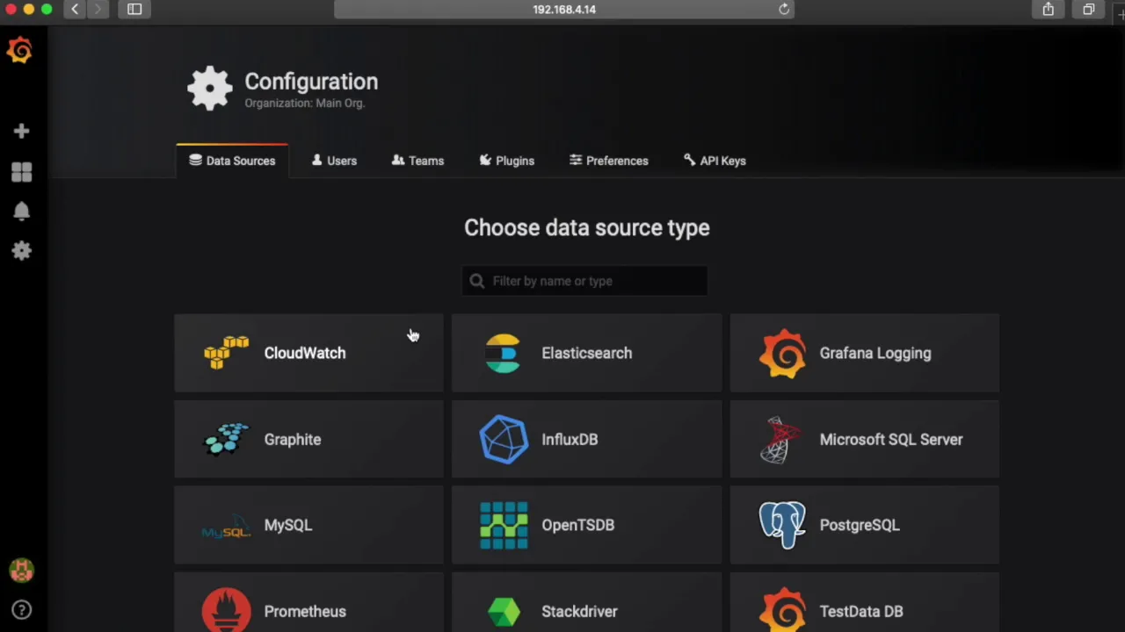Click the Create plus icon in sidebar
This screenshot has width=1125, height=632.
point(21,131)
